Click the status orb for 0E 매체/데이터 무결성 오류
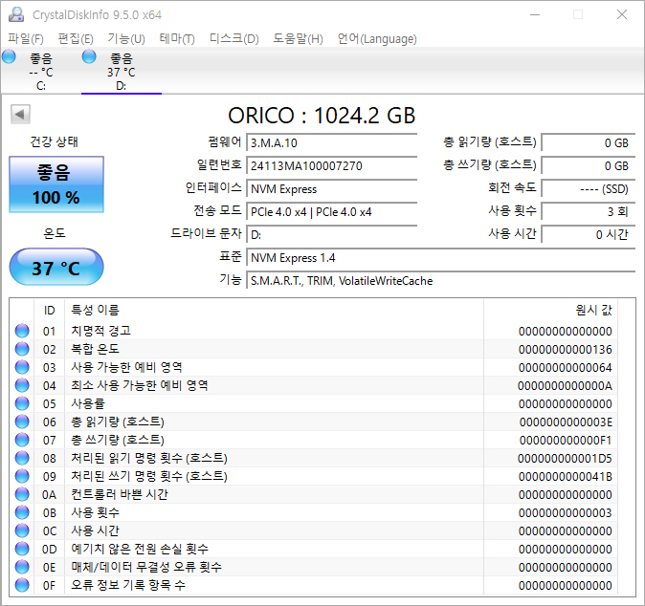 (x=22, y=567)
